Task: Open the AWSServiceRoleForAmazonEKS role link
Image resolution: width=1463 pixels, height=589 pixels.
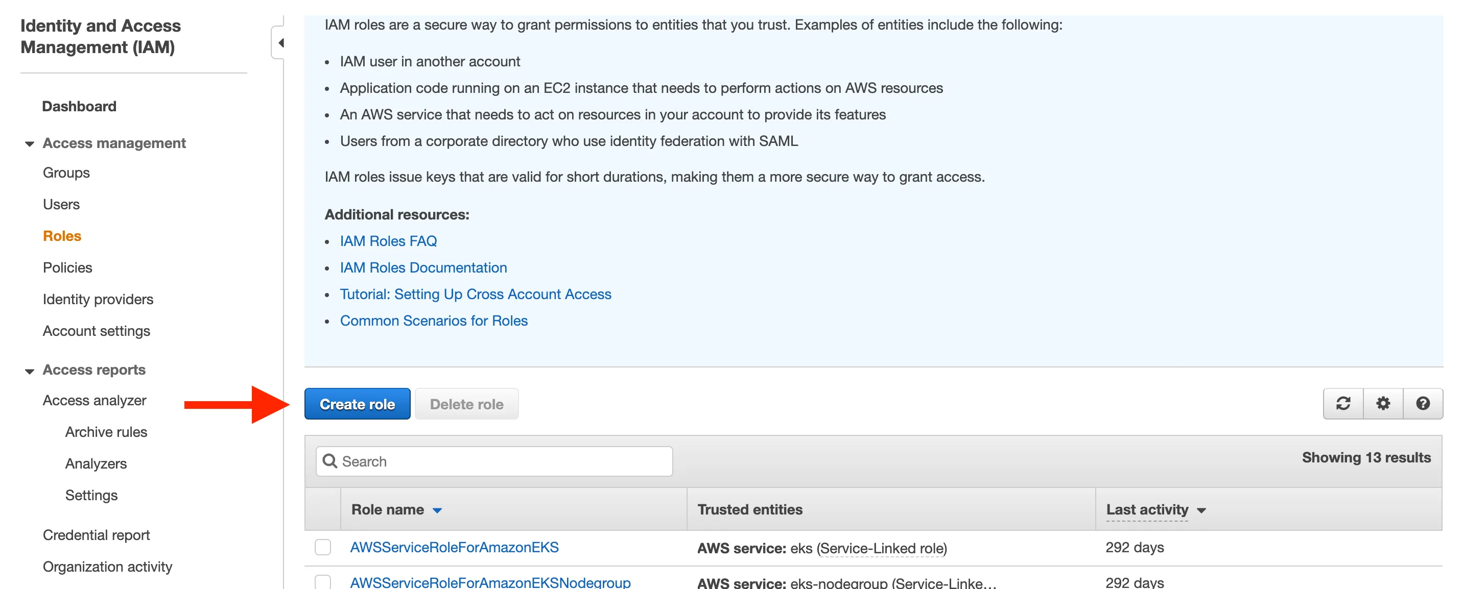Action: [454, 547]
